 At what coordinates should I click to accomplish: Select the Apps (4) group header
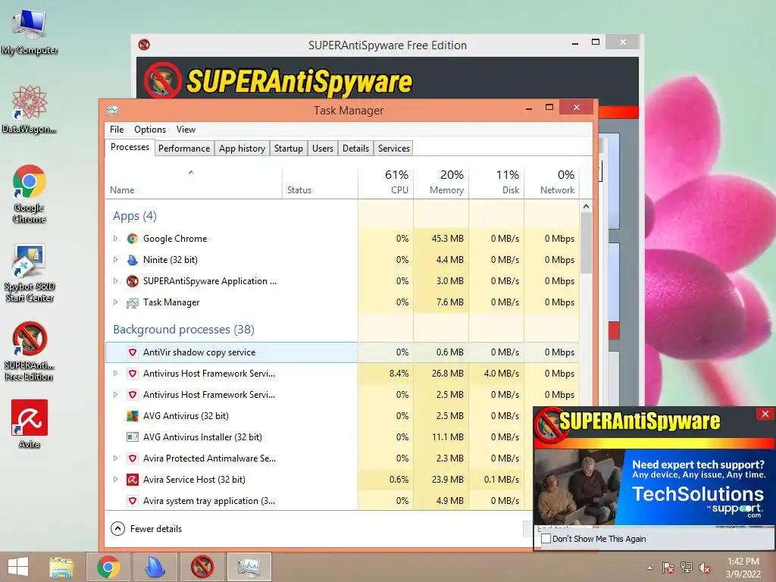tap(135, 216)
